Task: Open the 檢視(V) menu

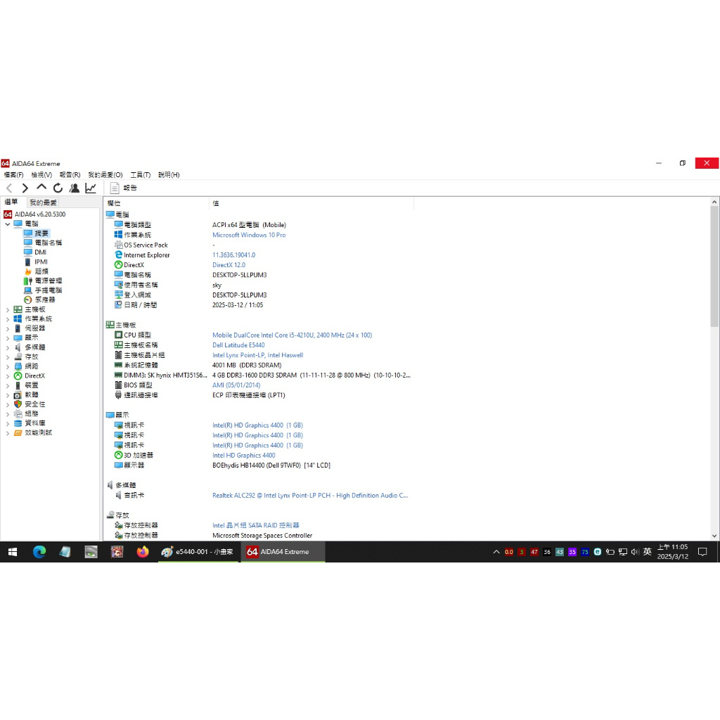Action: [41, 175]
